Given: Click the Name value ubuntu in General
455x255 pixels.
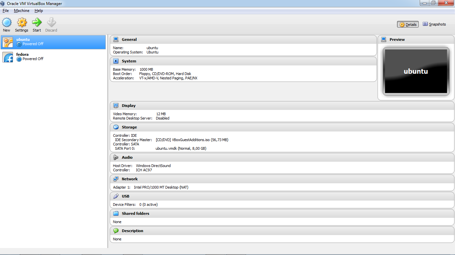Looking at the screenshot, I should (x=152, y=48).
